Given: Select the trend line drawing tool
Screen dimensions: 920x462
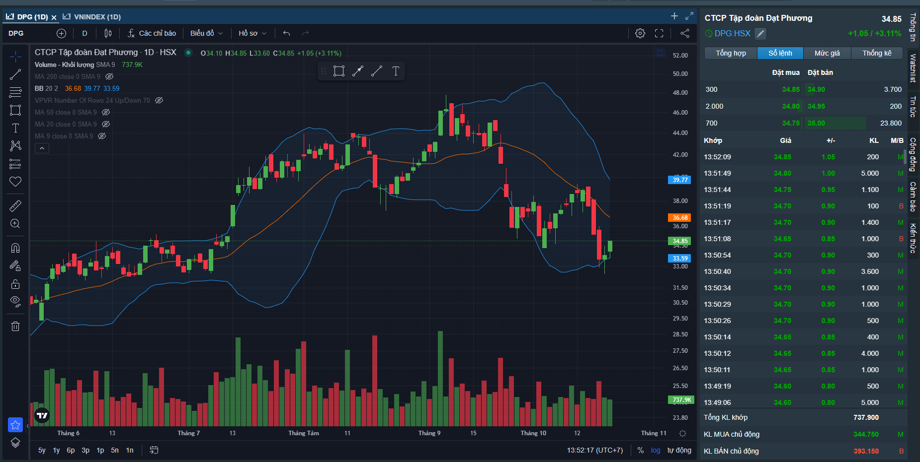Looking at the screenshot, I should [x=15, y=74].
